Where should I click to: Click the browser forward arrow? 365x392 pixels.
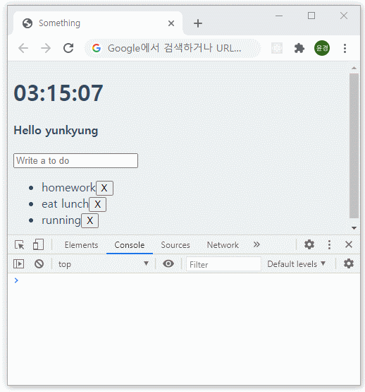(x=46, y=48)
